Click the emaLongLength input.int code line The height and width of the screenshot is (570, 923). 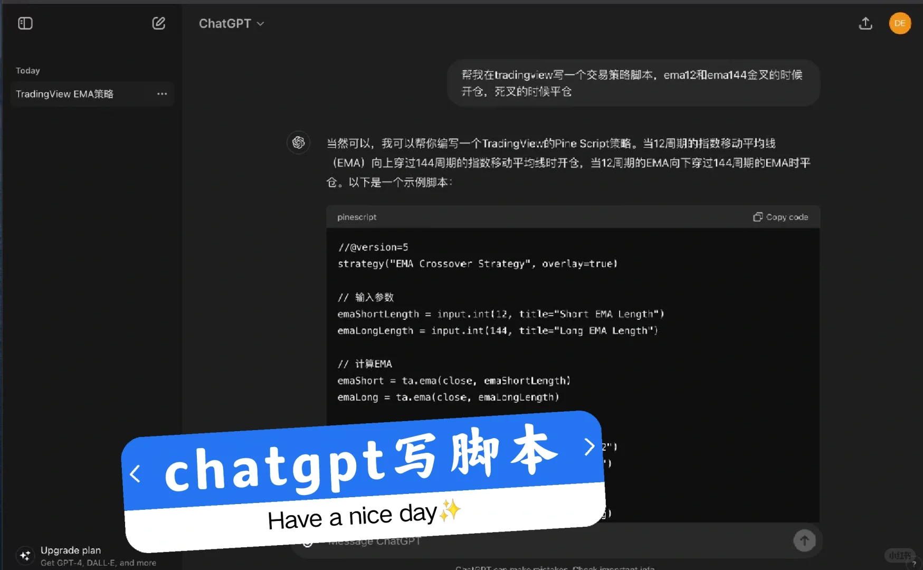click(x=498, y=330)
